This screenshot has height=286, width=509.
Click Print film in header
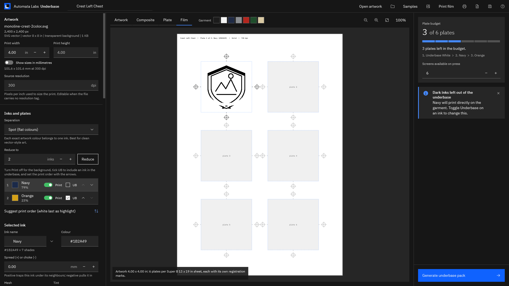(446, 6)
